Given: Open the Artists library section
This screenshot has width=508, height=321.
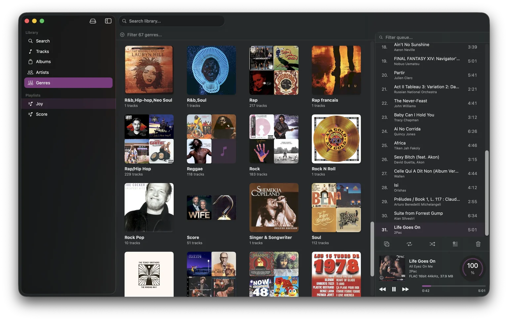Looking at the screenshot, I should click(x=42, y=72).
